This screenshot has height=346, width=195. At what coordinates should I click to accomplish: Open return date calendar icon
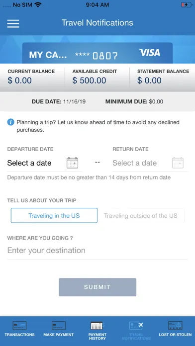(178, 163)
